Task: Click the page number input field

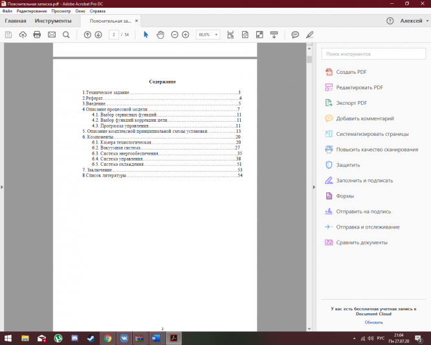Action: [x=114, y=35]
